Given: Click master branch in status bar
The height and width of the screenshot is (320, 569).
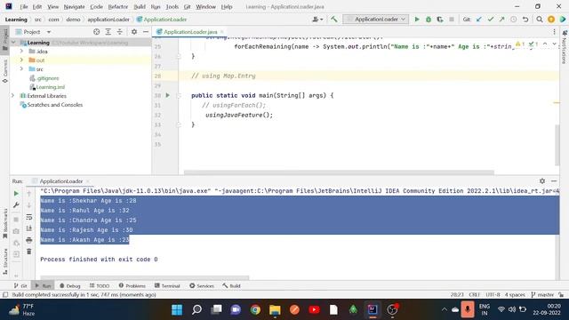Looking at the screenshot, I should tap(542, 294).
